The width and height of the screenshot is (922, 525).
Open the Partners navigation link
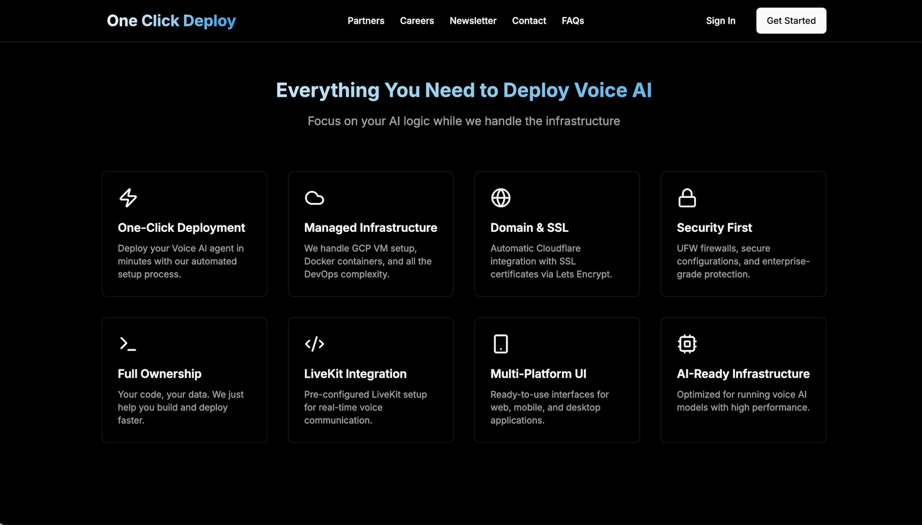tap(366, 21)
